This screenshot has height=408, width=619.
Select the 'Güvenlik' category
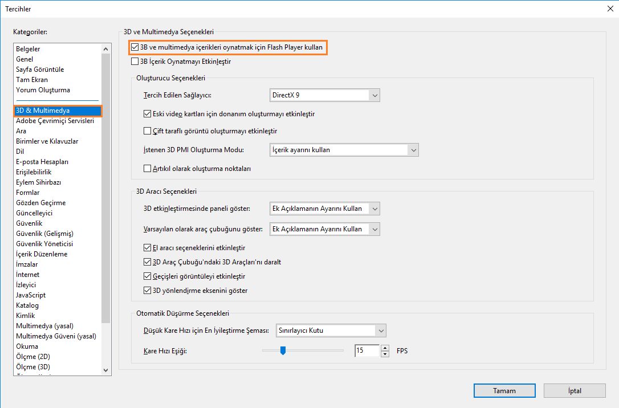coord(29,223)
